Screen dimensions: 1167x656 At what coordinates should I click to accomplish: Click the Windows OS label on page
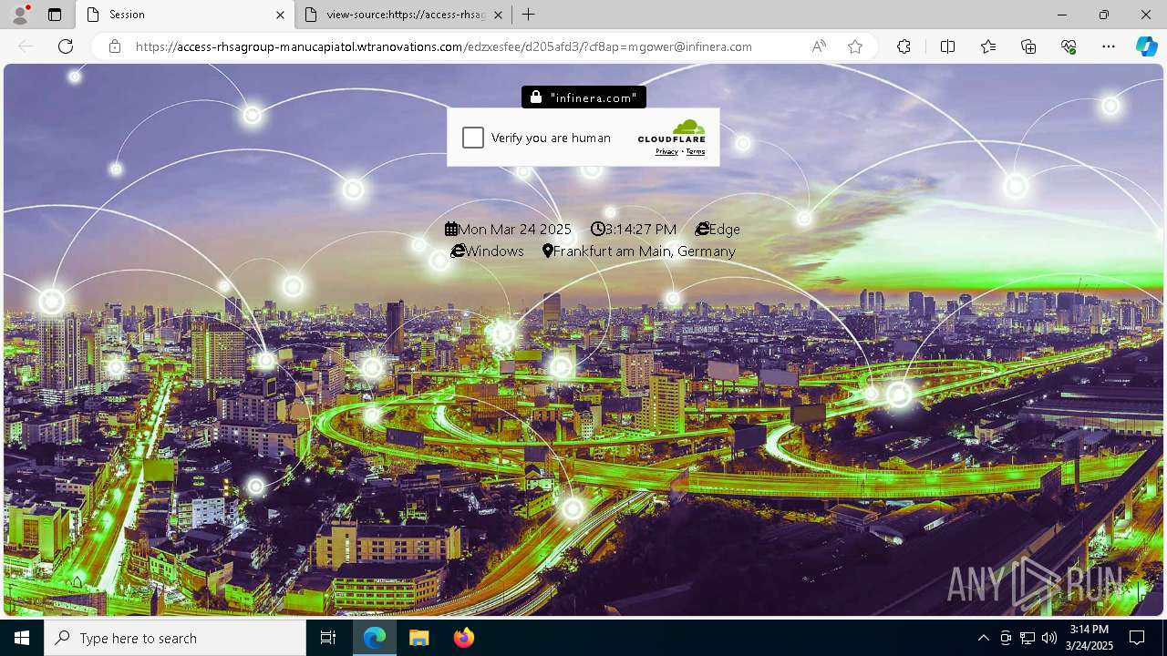(495, 251)
